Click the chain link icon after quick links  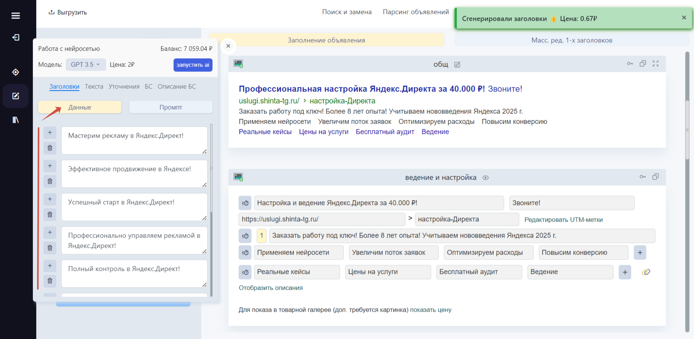coord(646,272)
